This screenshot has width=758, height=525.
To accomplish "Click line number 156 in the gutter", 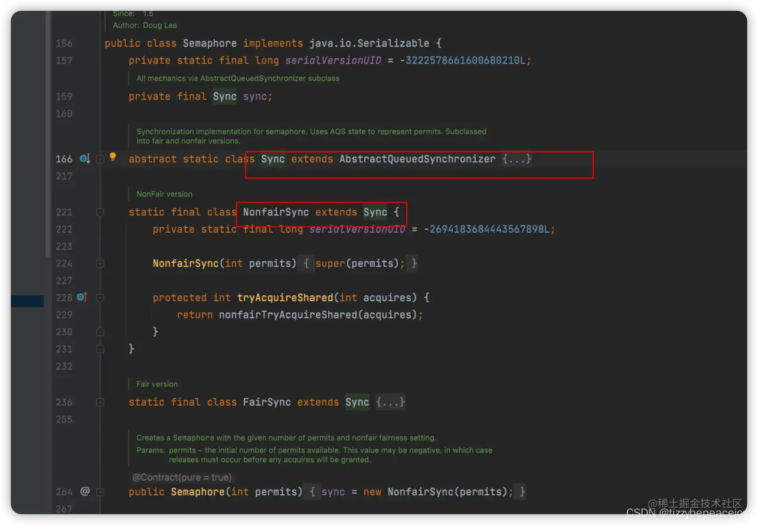I will click(x=64, y=43).
